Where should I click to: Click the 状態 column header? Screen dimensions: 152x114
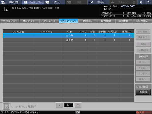tap(70, 31)
